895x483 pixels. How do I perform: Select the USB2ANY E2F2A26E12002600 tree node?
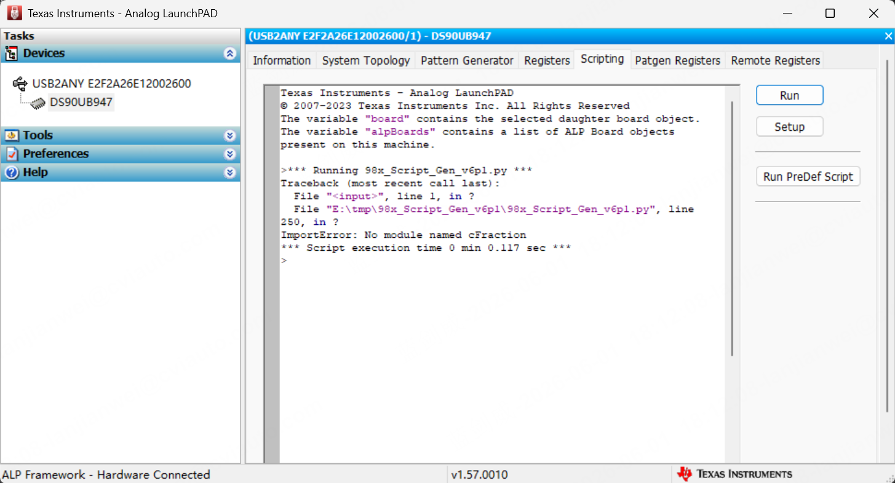[x=111, y=83]
